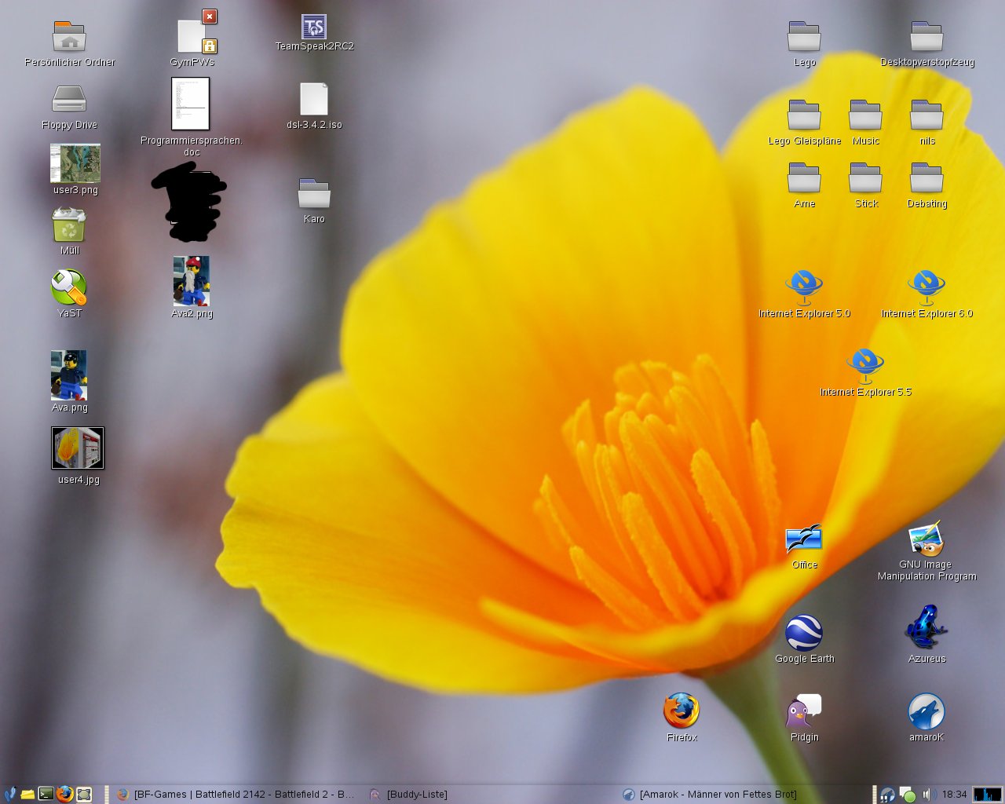The height and width of the screenshot is (804, 1005).
Task: Click the volume speaker icon in tray
Action: [x=928, y=795]
